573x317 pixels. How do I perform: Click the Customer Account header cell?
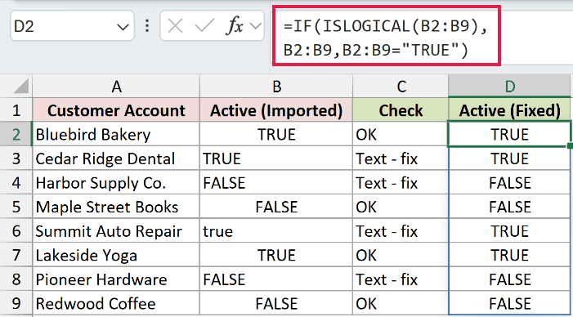tap(116, 110)
